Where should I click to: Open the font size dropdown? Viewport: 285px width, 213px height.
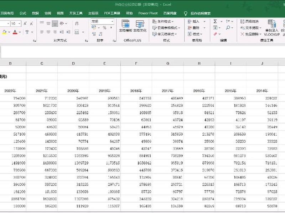(19, 23)
